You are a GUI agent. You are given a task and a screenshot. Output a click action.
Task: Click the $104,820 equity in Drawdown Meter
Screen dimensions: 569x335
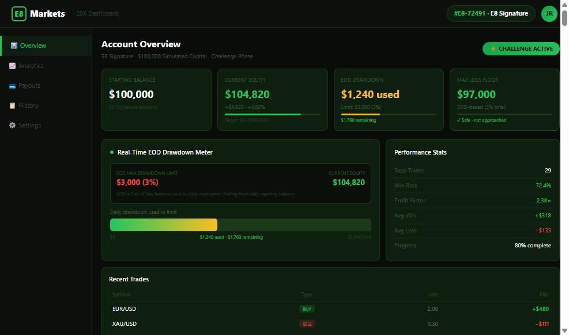point(349,182)
